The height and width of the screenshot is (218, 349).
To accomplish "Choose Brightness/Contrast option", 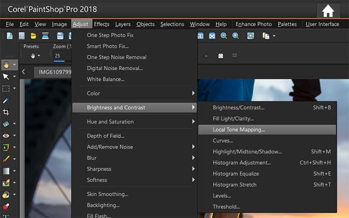I will pos(267,108).
